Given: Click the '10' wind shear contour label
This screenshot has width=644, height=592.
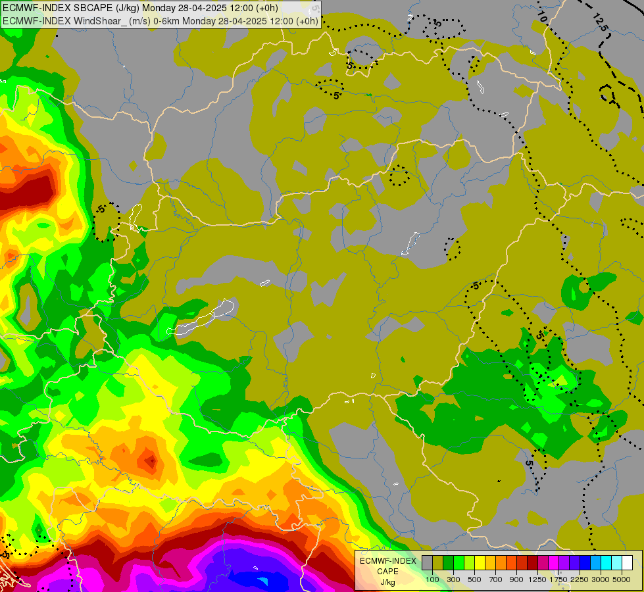Looking at the screenshot, I should pyautogui.click(x=542, y=16).
